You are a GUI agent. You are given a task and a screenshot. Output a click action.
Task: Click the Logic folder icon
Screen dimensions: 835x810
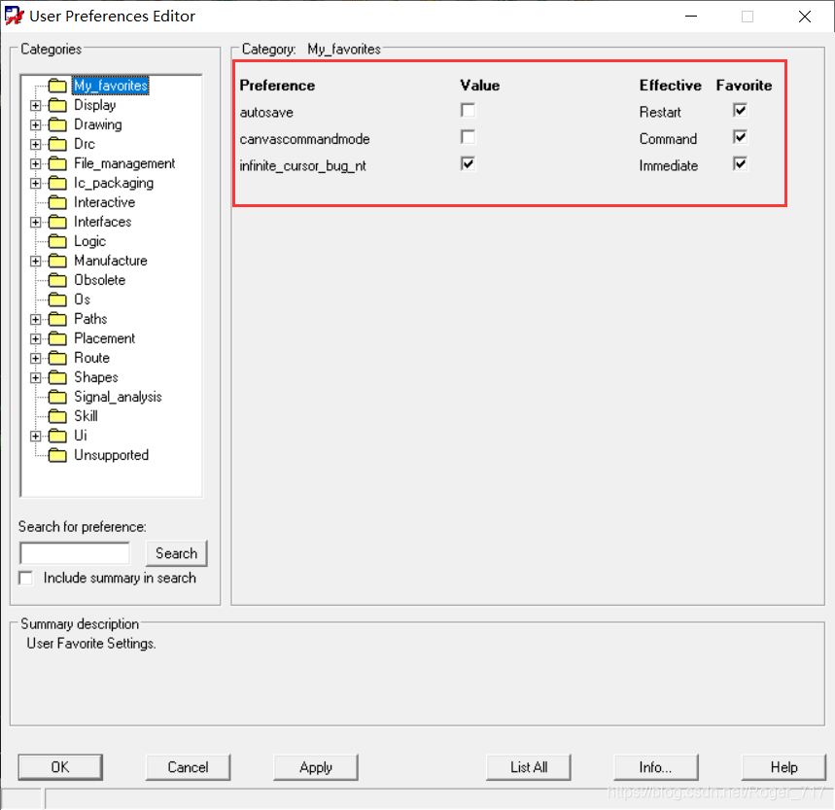tap(57, 241)
